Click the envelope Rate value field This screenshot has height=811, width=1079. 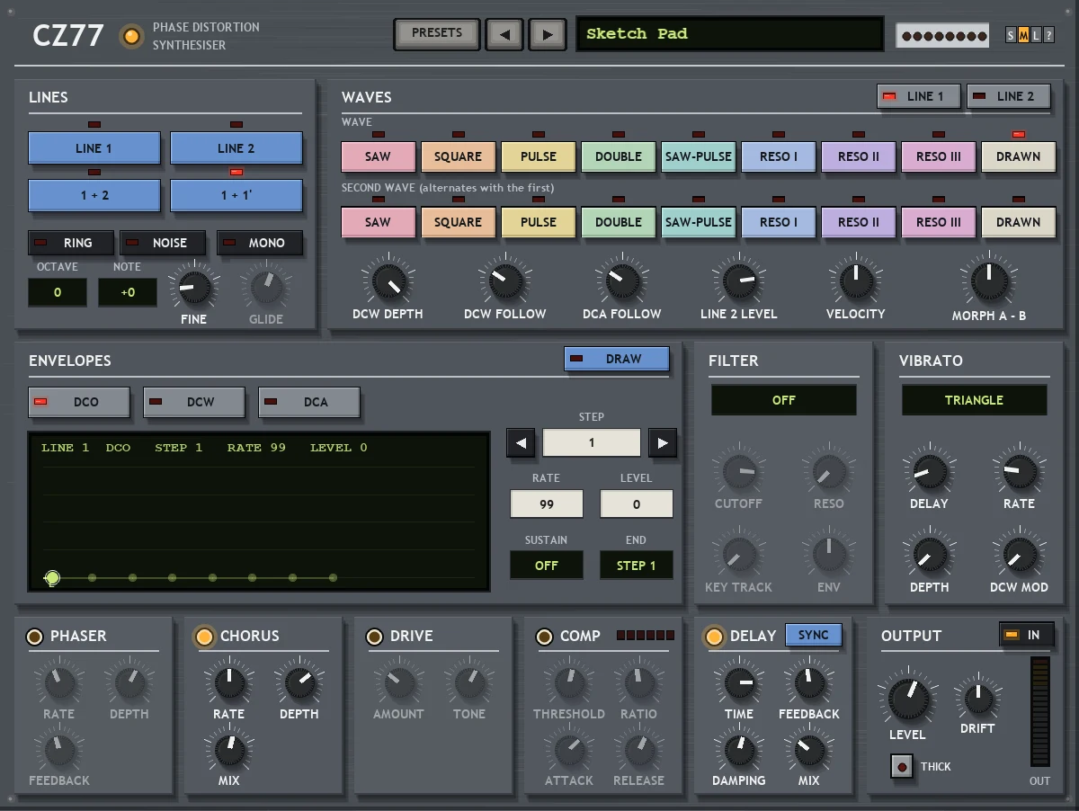pos(547,504)
